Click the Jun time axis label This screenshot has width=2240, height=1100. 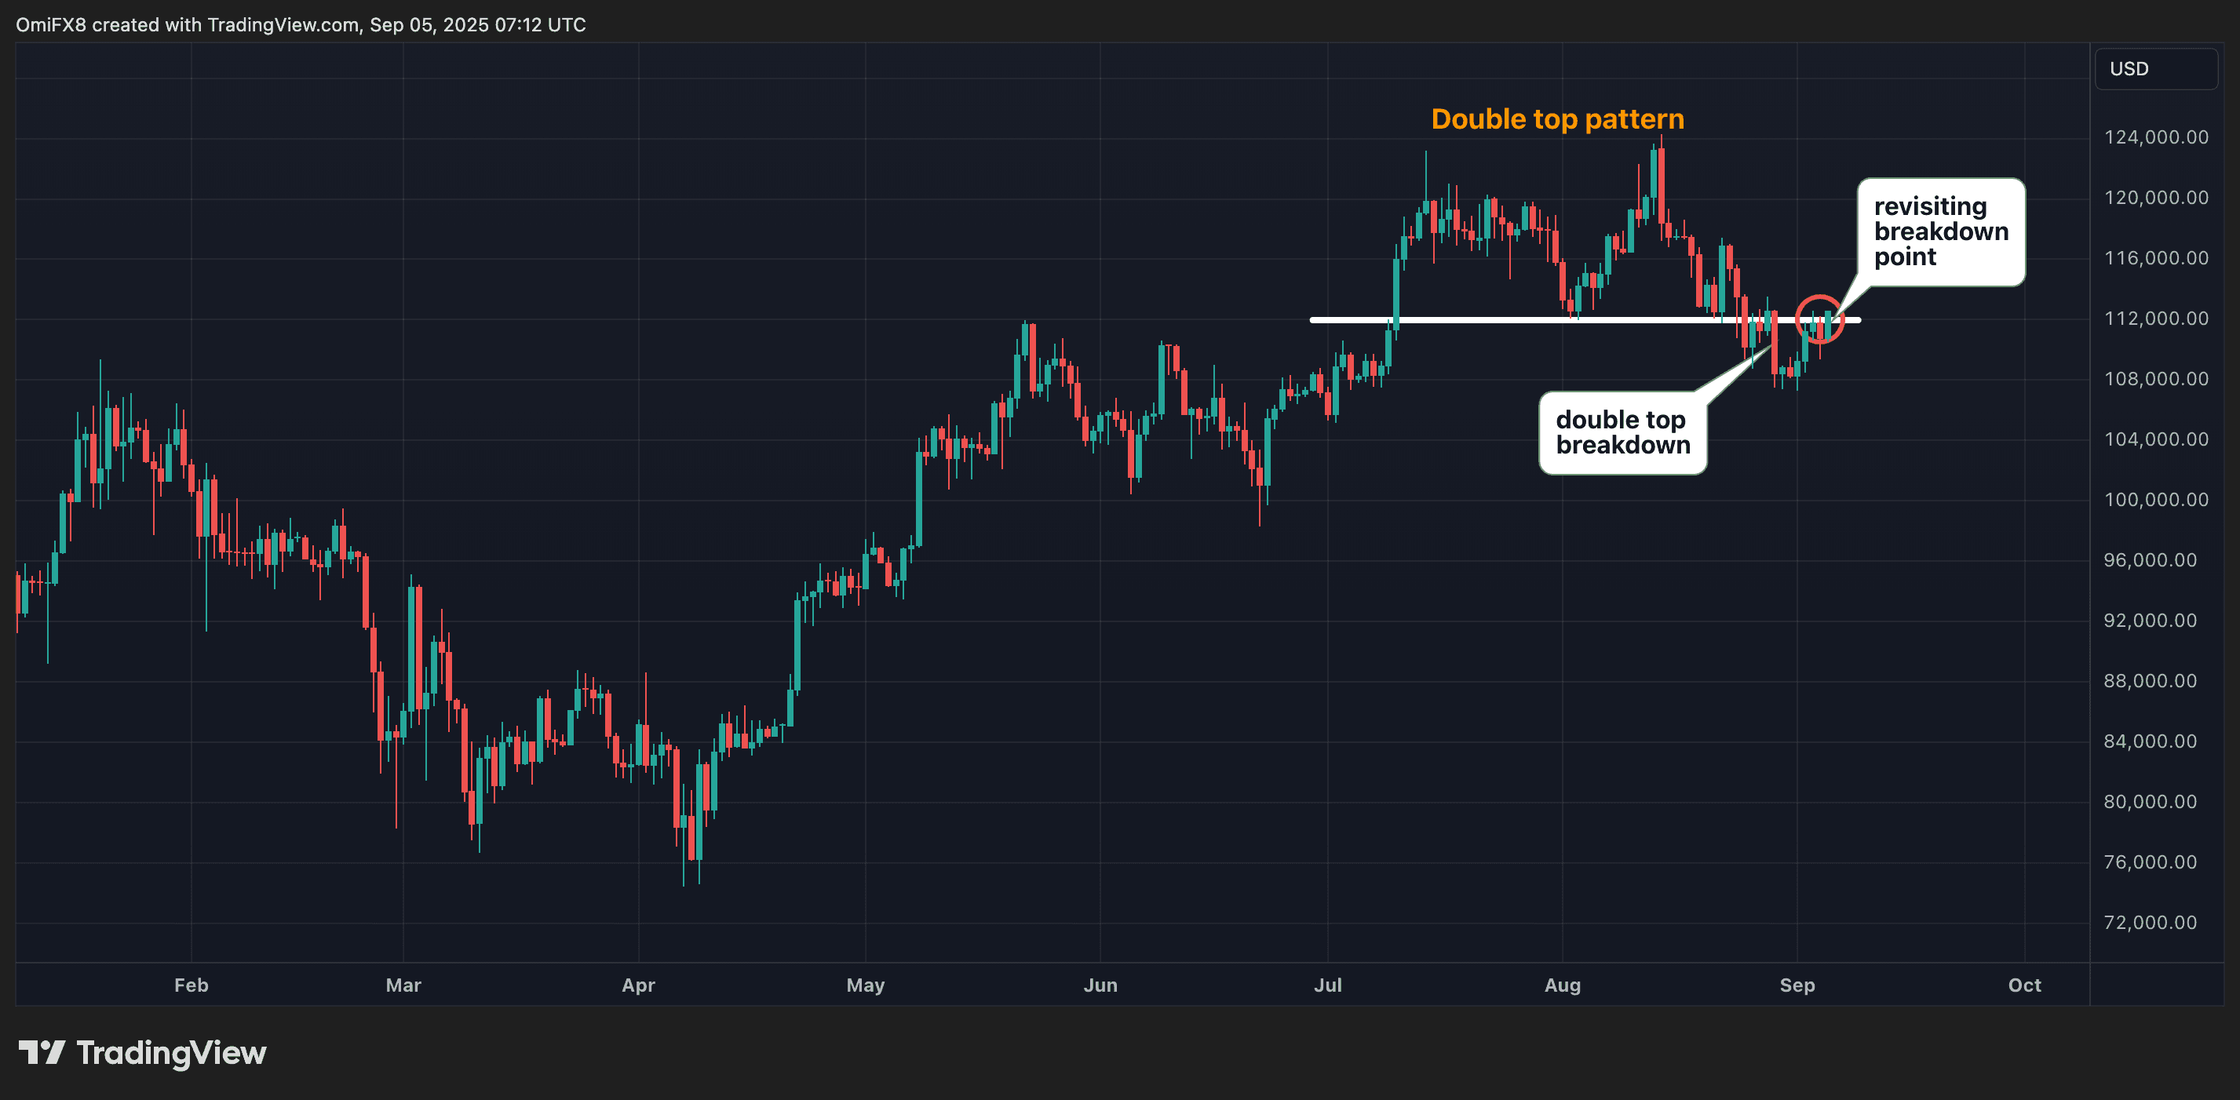[1100, 985]
